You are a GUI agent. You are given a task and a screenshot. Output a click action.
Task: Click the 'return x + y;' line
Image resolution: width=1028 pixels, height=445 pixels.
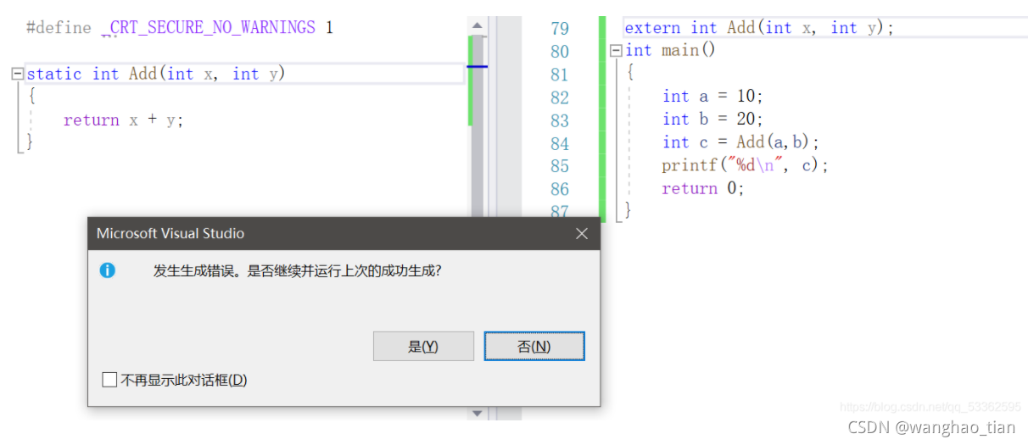[x=123, y=120]
